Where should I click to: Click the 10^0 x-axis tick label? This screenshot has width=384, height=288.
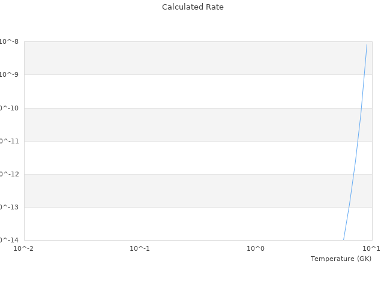[x=256, y=248]
